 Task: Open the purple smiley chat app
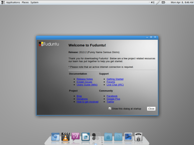point(76,136)
